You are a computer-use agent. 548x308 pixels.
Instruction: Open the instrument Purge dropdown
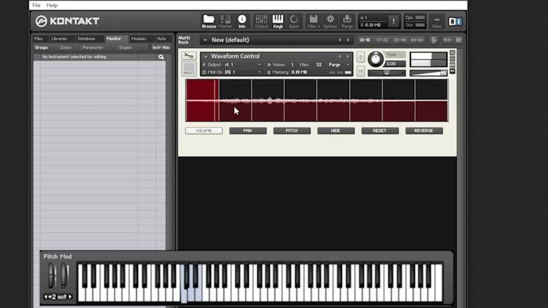point(340,65)
